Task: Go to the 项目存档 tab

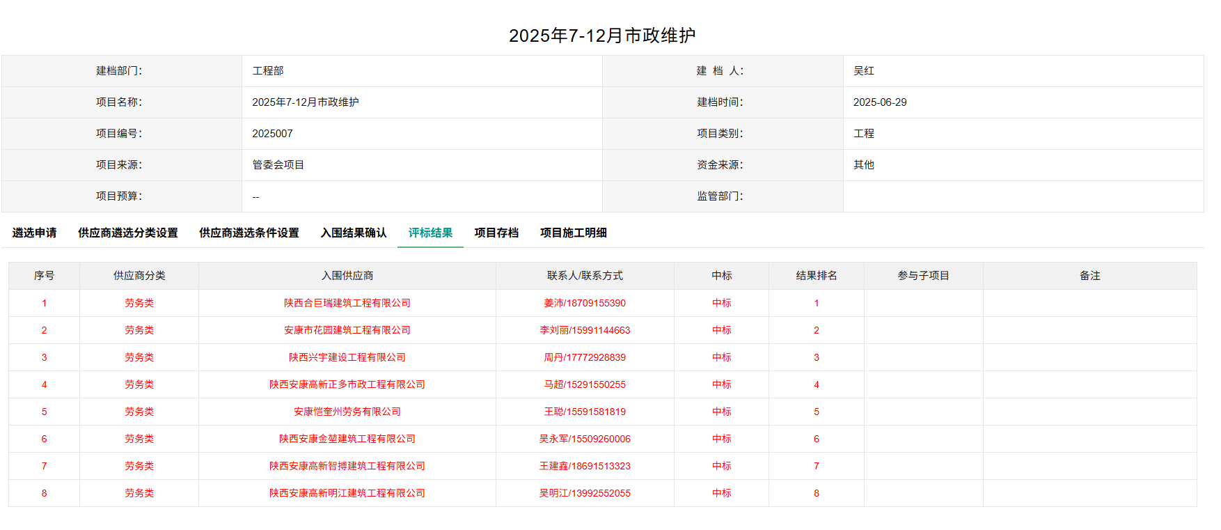Action: [x=496, y=233]
